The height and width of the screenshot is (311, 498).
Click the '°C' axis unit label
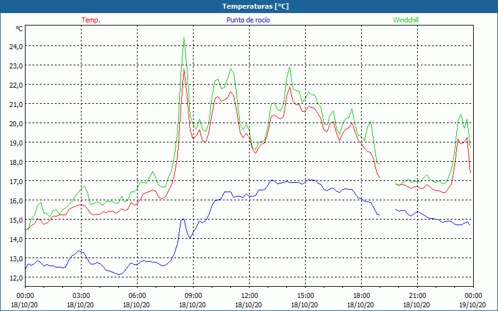pos(19,29)
